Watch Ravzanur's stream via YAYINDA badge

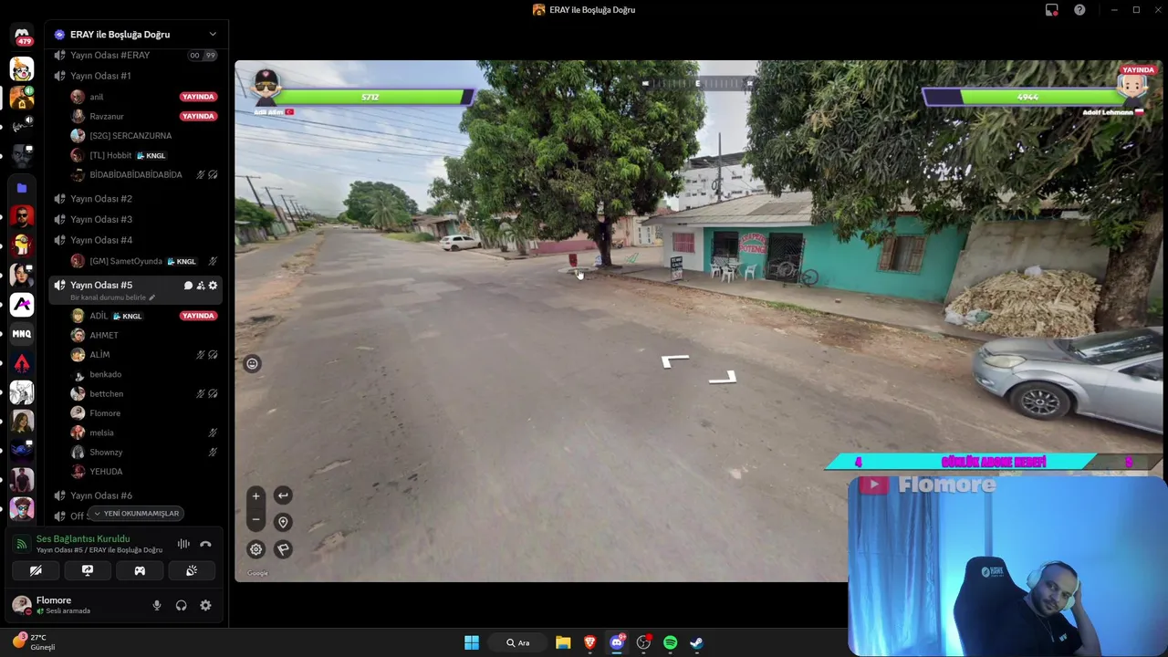tap(198, 116)
